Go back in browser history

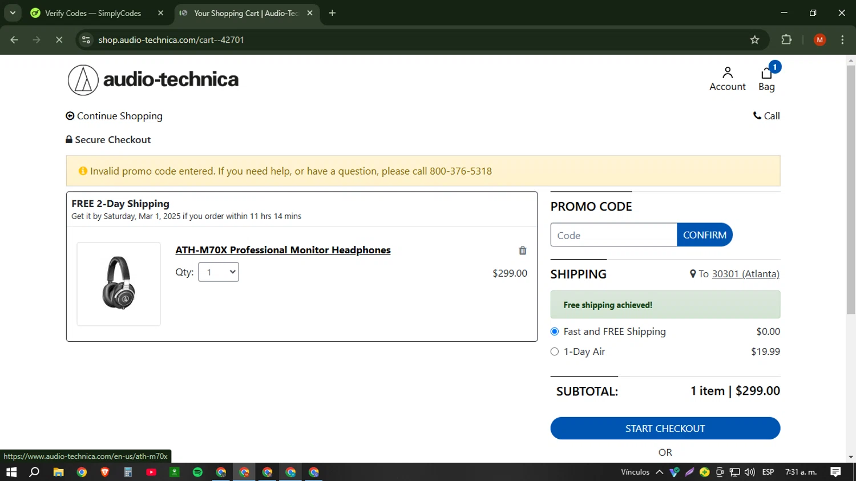tap(14, 40)
